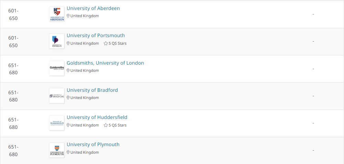Open the University of Aberdeen link
Viewport: 344px width, 164px height.
tap(93, 8)
